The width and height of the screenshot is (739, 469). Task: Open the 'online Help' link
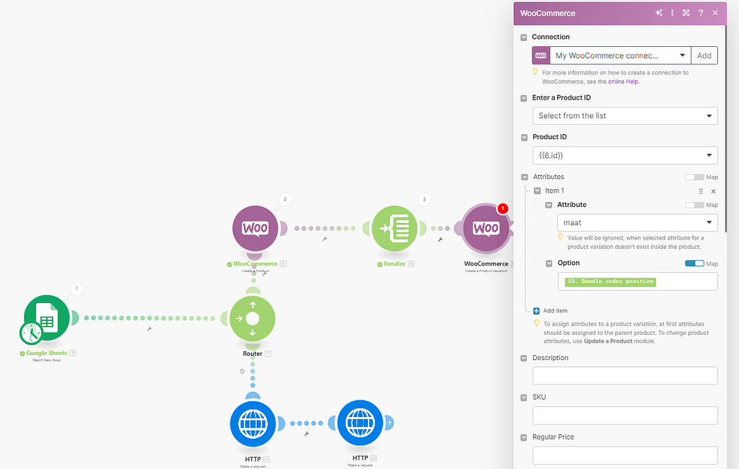click(624, 81)
